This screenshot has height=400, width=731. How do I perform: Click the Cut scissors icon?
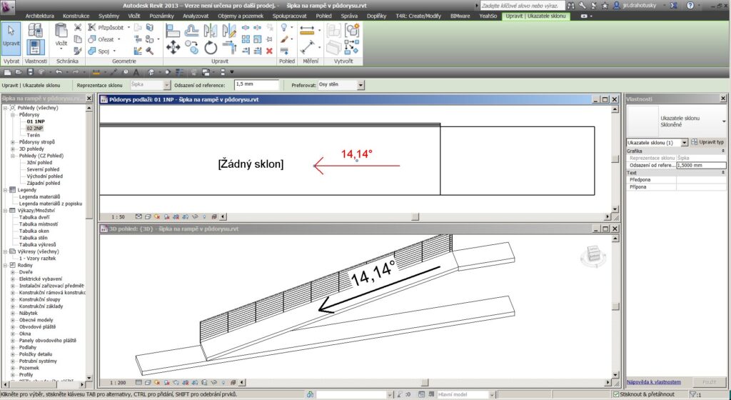coord(78,28)
